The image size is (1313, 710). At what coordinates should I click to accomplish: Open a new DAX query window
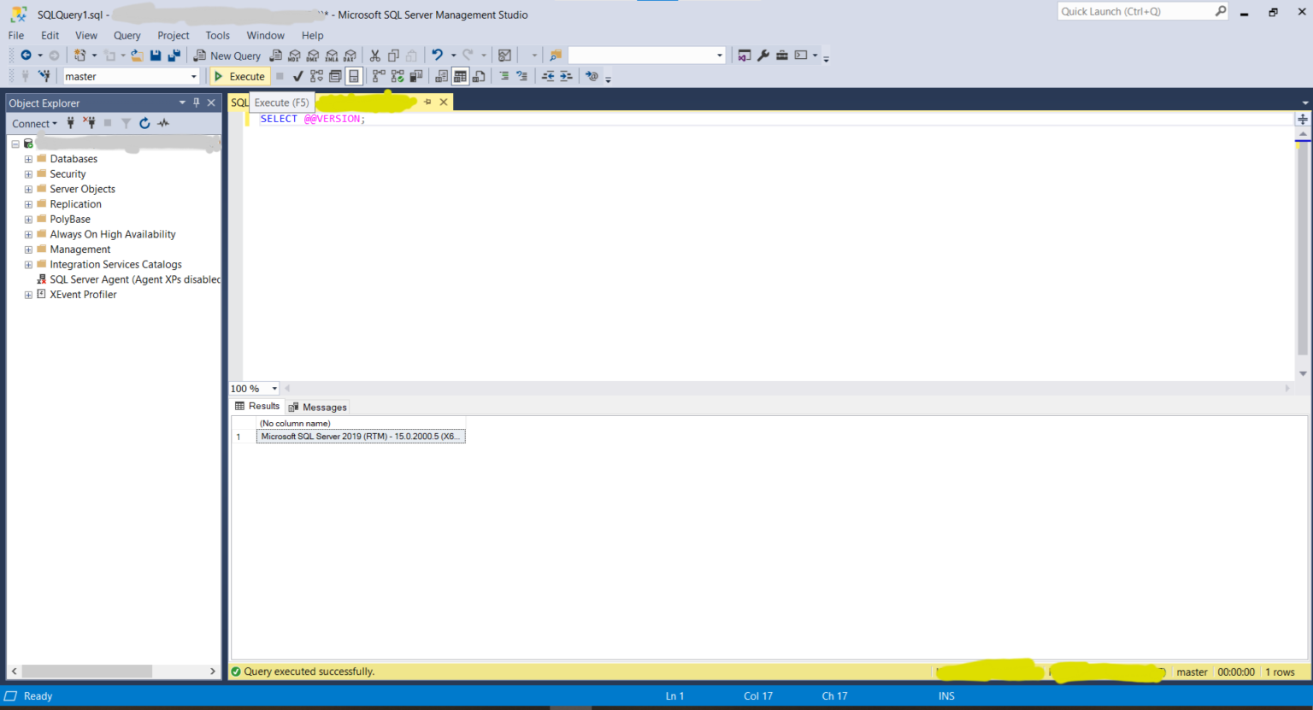point(349,55)
